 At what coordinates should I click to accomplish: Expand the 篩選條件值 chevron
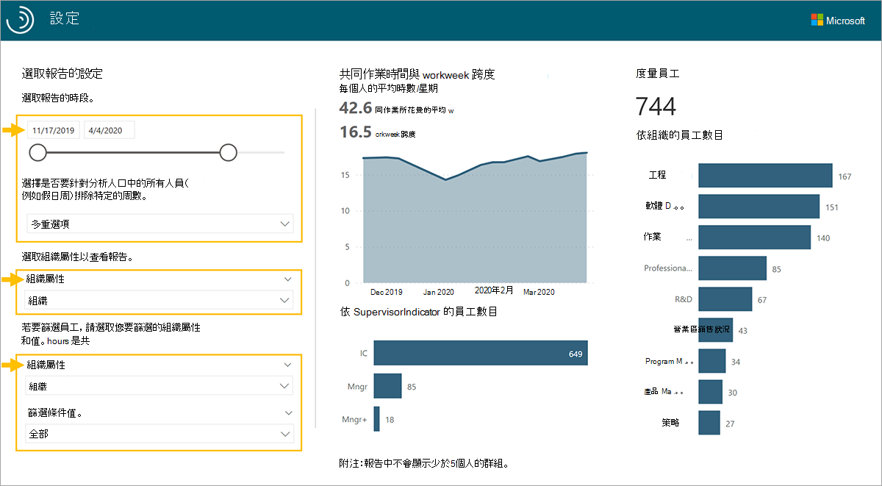point(287,412)
